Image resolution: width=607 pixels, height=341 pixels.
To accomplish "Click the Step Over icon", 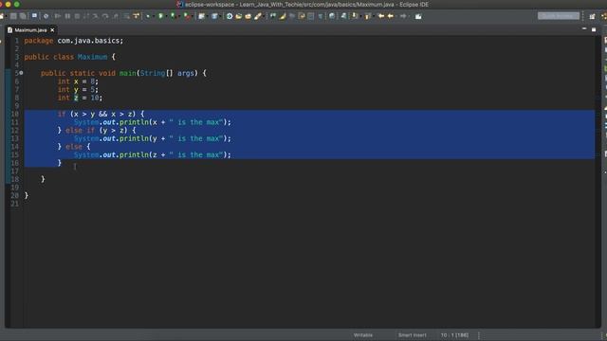I will coord(105,16).
